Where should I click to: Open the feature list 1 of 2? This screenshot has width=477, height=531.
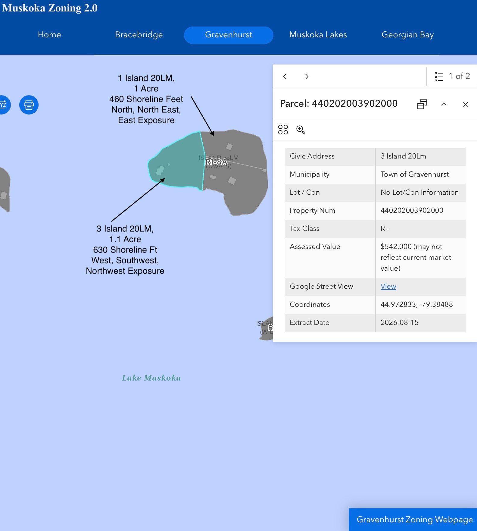click(x=452, y=77)
